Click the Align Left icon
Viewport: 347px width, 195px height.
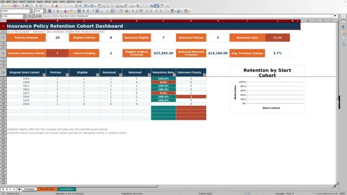click(79, 11)
